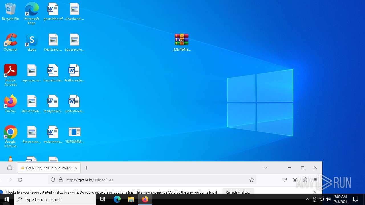Minimize the Firefox window
Viewport: 365px width, 205px height.
point(289,168)
